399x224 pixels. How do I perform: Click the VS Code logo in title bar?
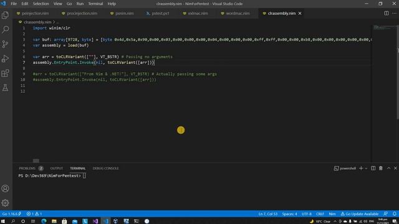tap(3, 4)
